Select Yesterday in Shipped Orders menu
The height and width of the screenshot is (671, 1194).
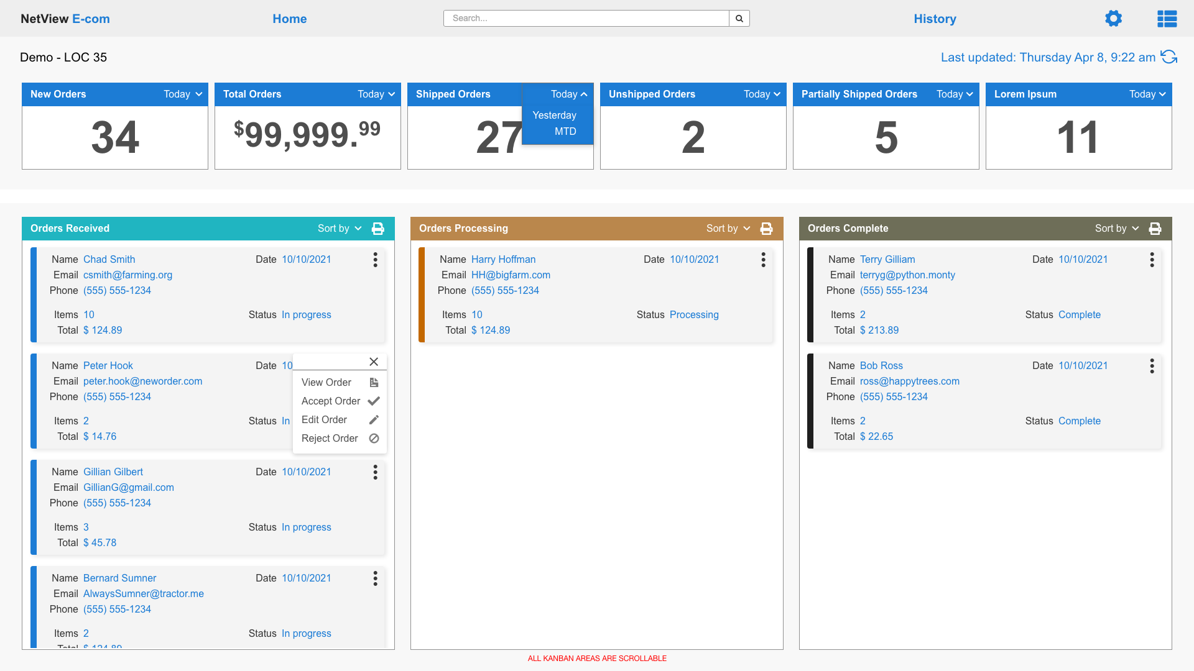coord(554,116)
